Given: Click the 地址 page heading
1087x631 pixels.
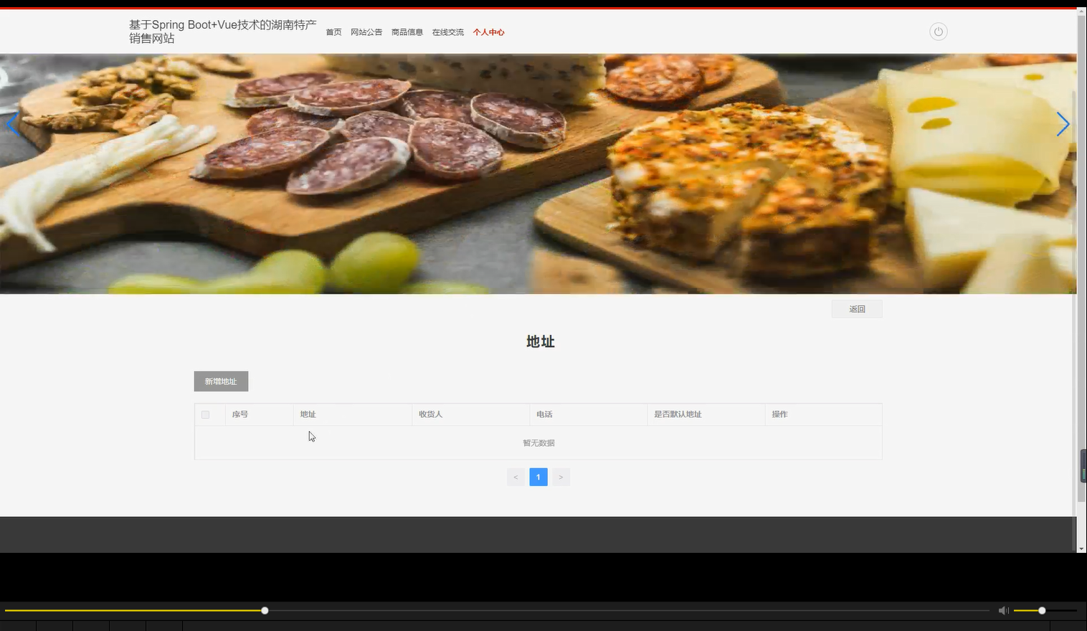Looking at the screenshot, I should click(x=540, y=341).
